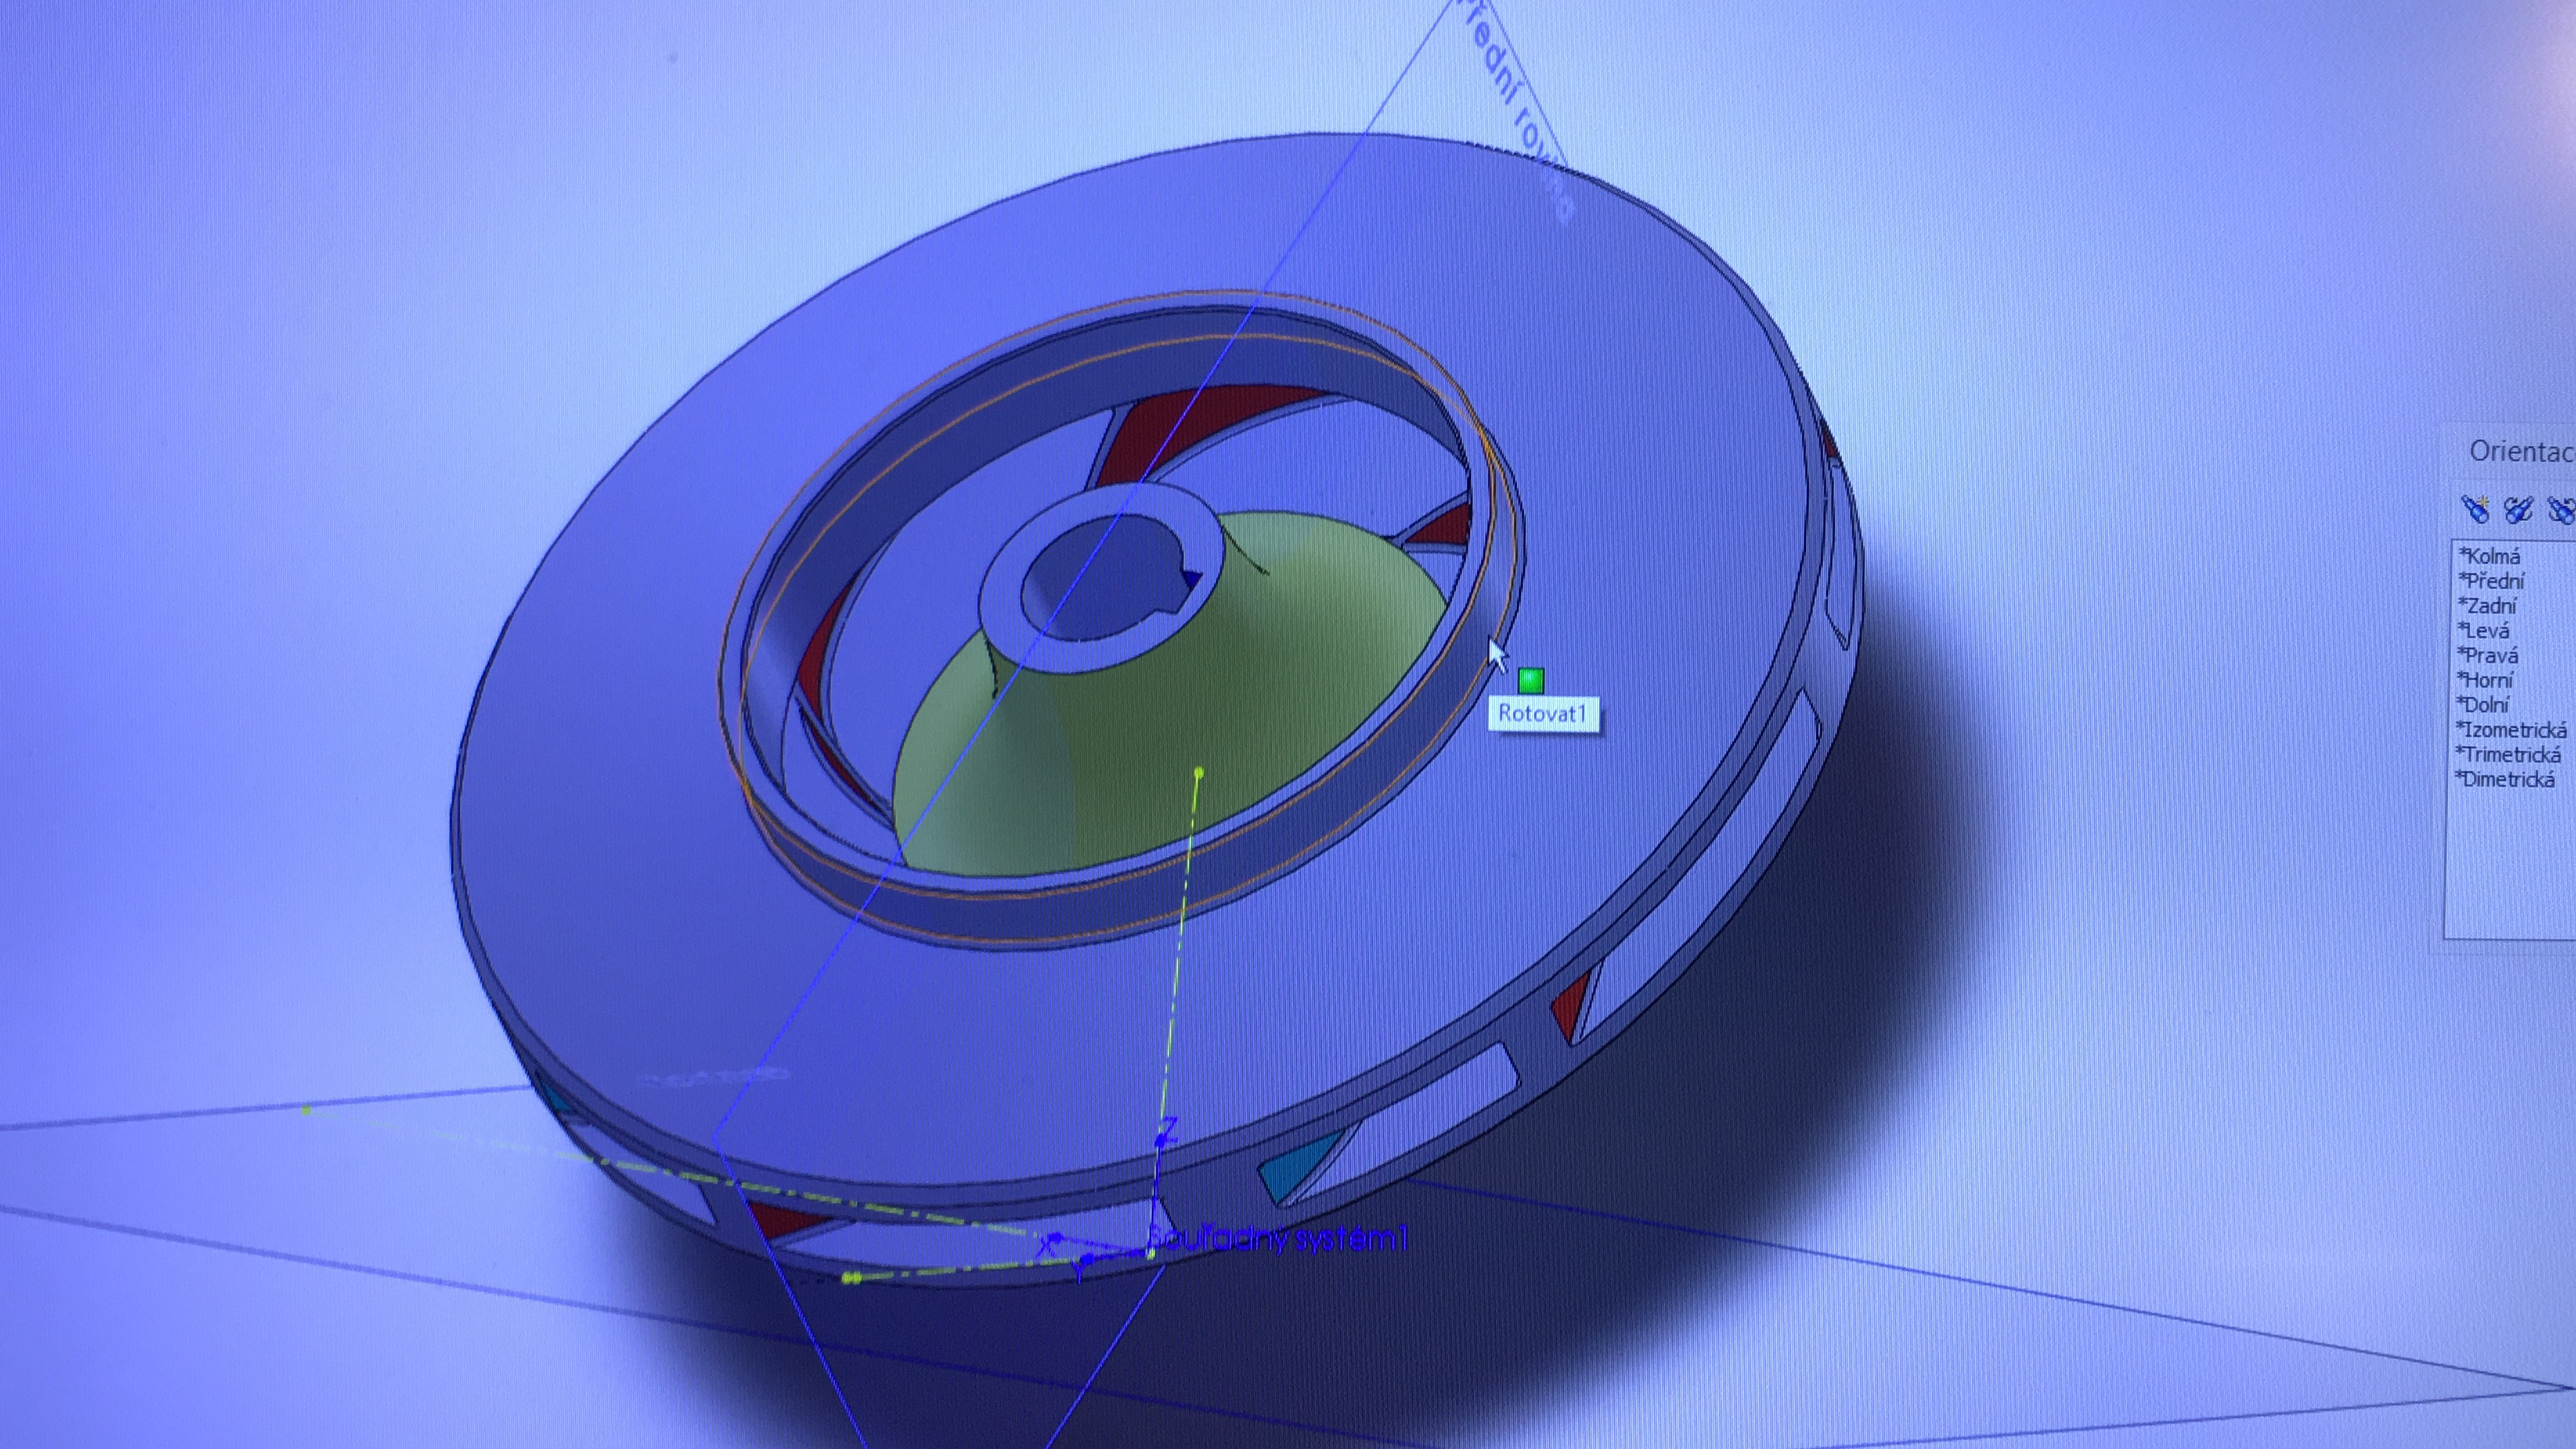Click the Update Standard Views icon

pos(2518,509)
